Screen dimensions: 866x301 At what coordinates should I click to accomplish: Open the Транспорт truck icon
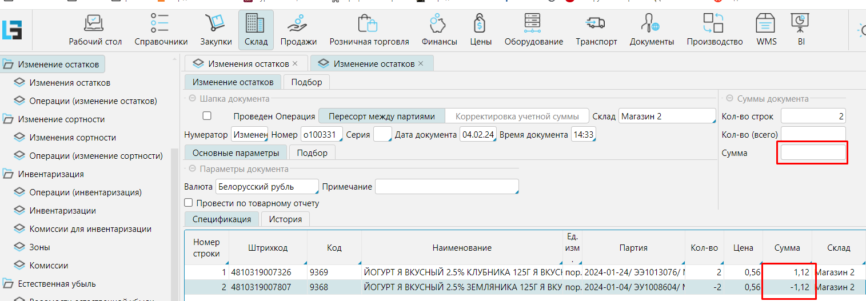[x=596, y=24]
